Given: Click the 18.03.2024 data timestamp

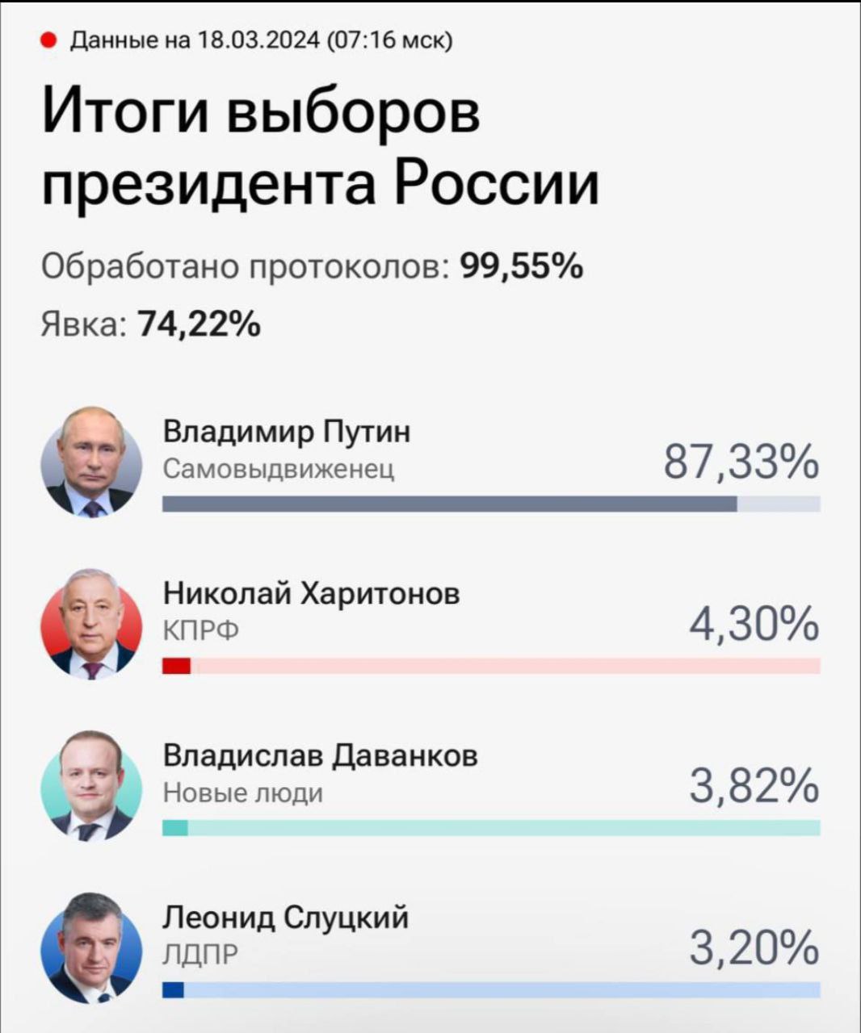Looking at the screenshot, I should point(260,40).
